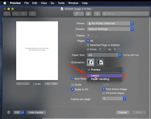Open the Presets dropdown
The height and width of the screenshot is (119, 151).
point(110,29)
